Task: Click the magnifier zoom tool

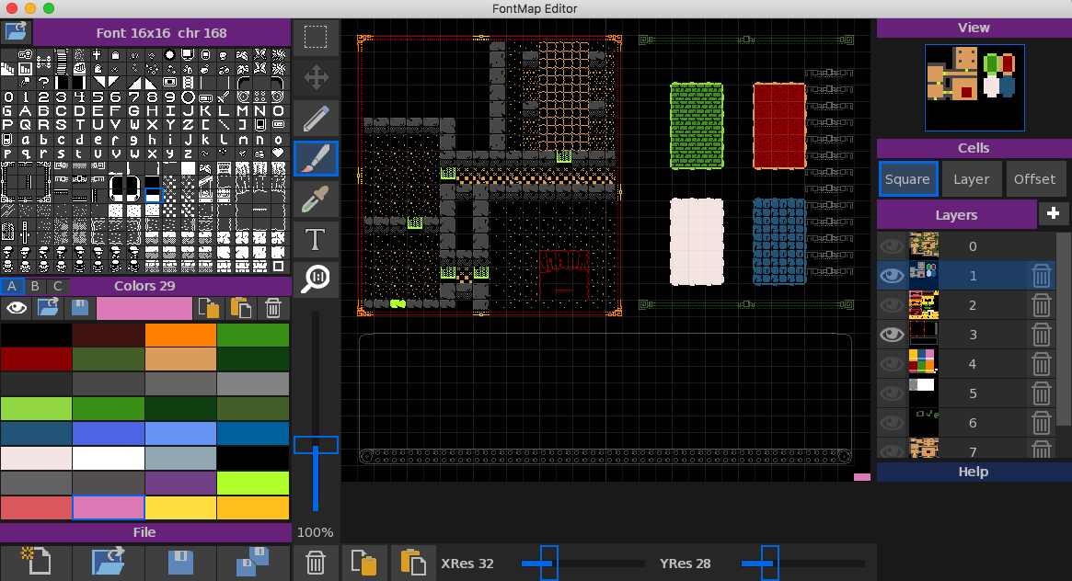Action: [316, 278]
